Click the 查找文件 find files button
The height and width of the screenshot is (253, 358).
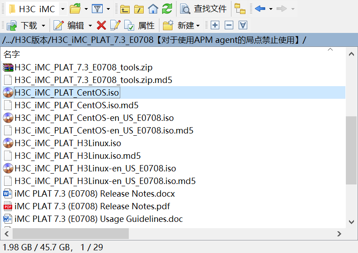click(x=203, y=9)
